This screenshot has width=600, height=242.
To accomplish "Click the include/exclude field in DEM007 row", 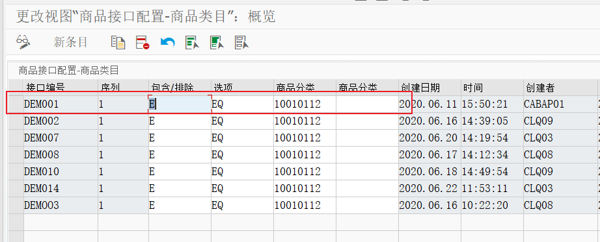I will coord(180,138).
